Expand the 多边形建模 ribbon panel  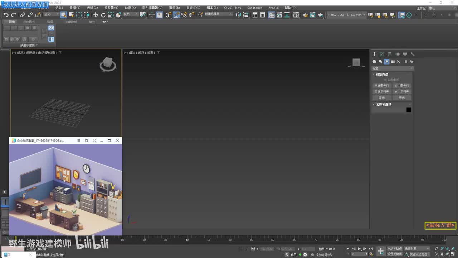[29, 45]
